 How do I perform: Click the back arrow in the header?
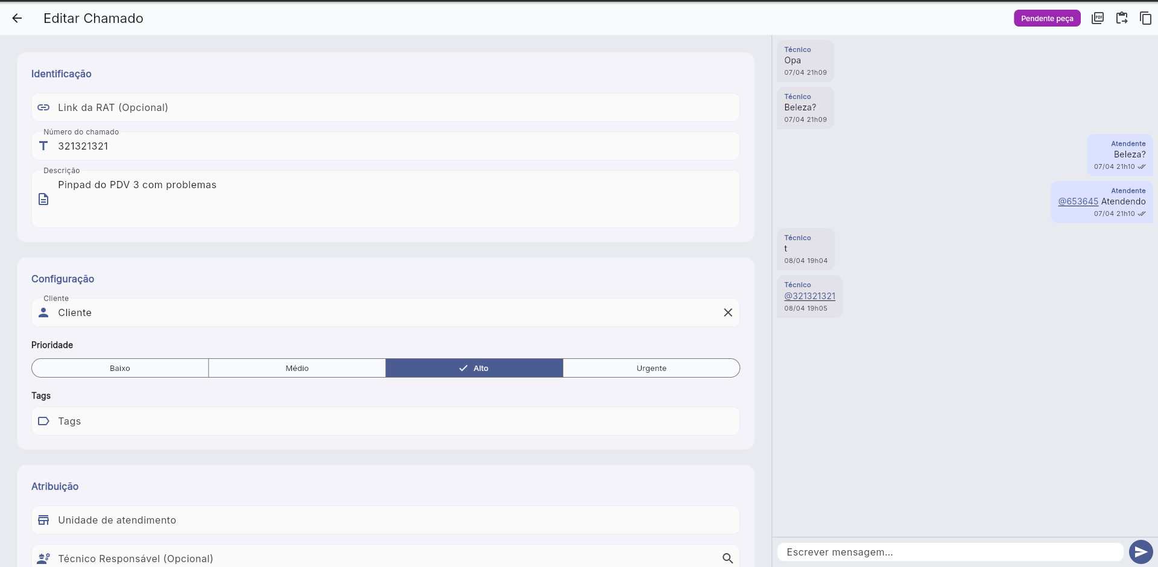tap(17, 18)
